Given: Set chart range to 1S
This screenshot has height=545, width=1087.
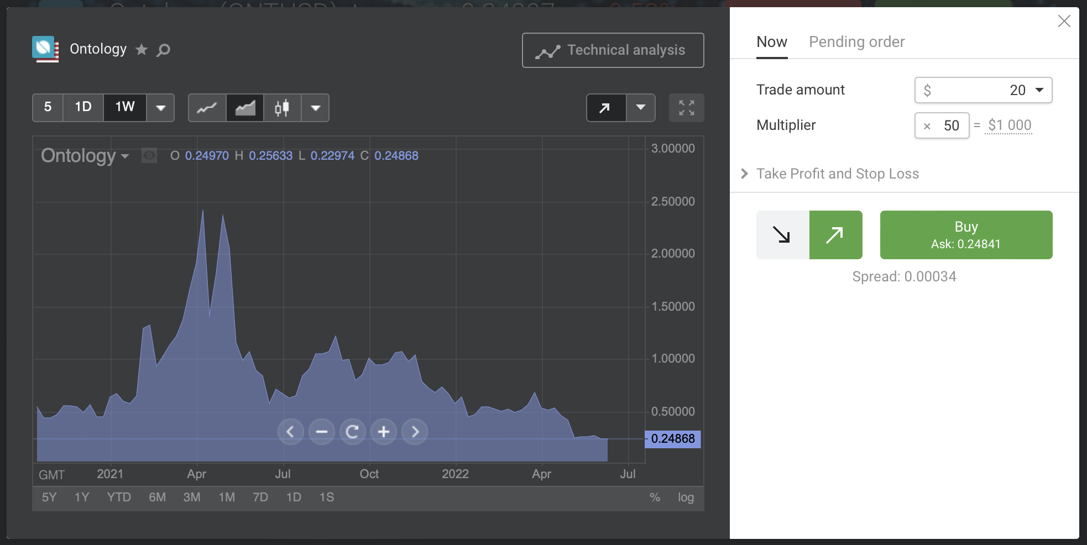Looking at the screenshot, I should (x=327, y=497).
